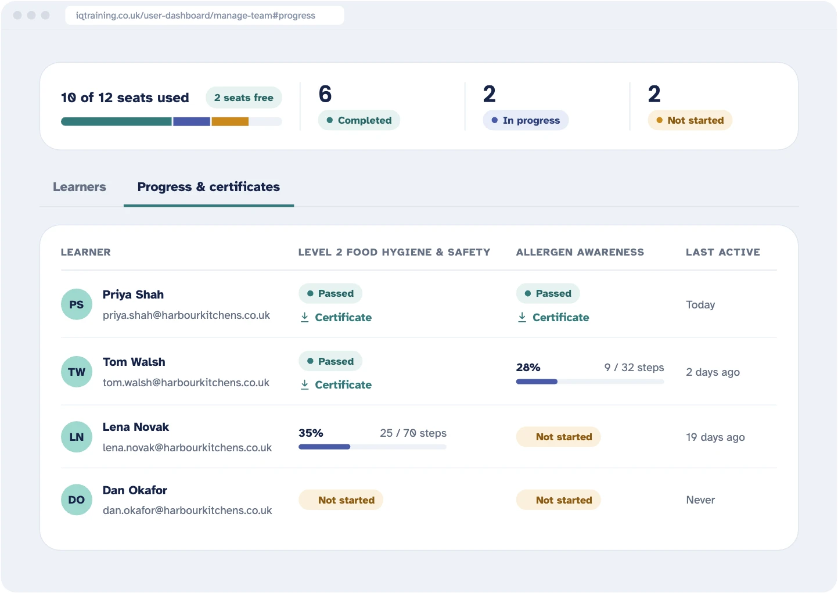
Task: Click Dan Okafor's Food Hygiene Not started badge
Action: tap(341, 500)
